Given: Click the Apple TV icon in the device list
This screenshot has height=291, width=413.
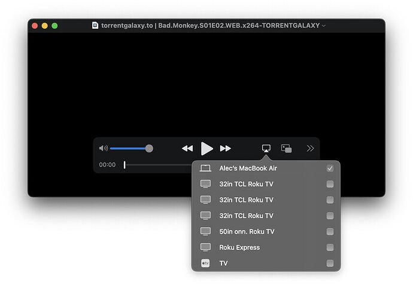Looking at the screenshot, I should [x=205, y=263].
